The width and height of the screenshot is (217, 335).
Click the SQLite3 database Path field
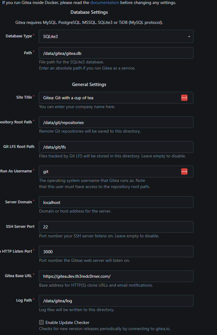click(116, 53)
